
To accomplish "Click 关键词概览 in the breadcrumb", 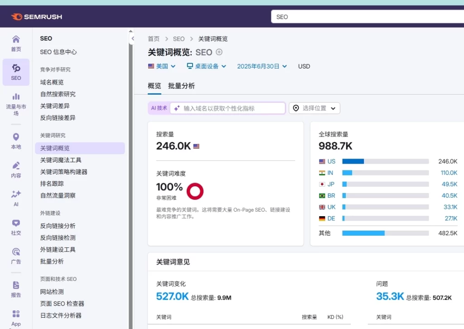I will tap(213, 39).
